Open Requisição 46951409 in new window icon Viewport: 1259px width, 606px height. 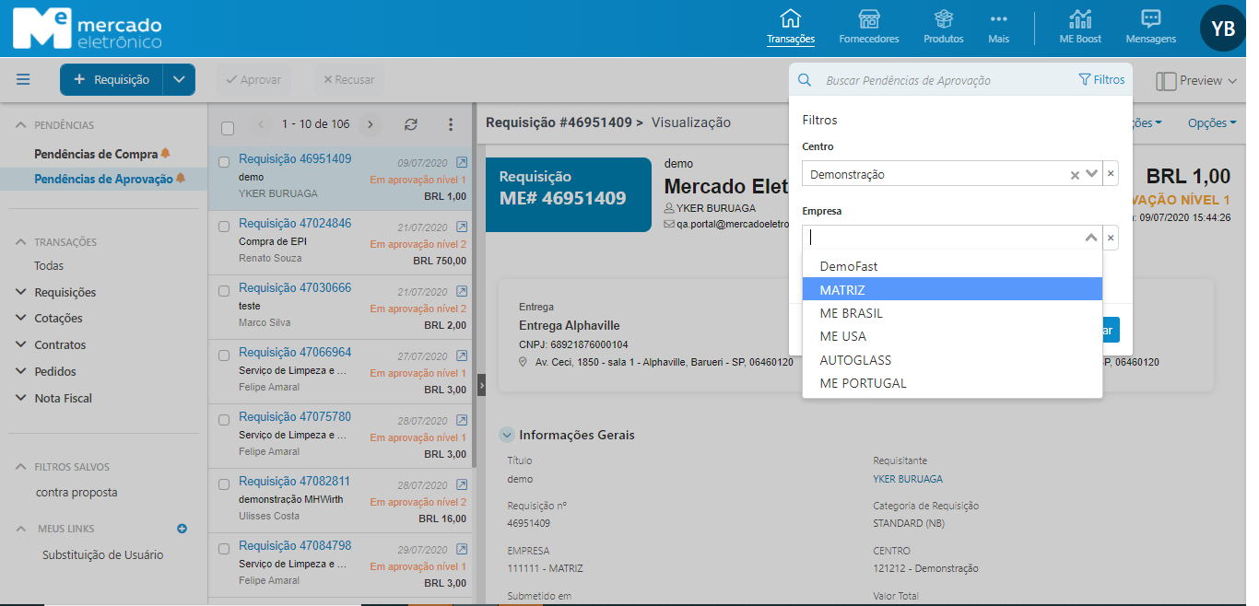point(462,161)
